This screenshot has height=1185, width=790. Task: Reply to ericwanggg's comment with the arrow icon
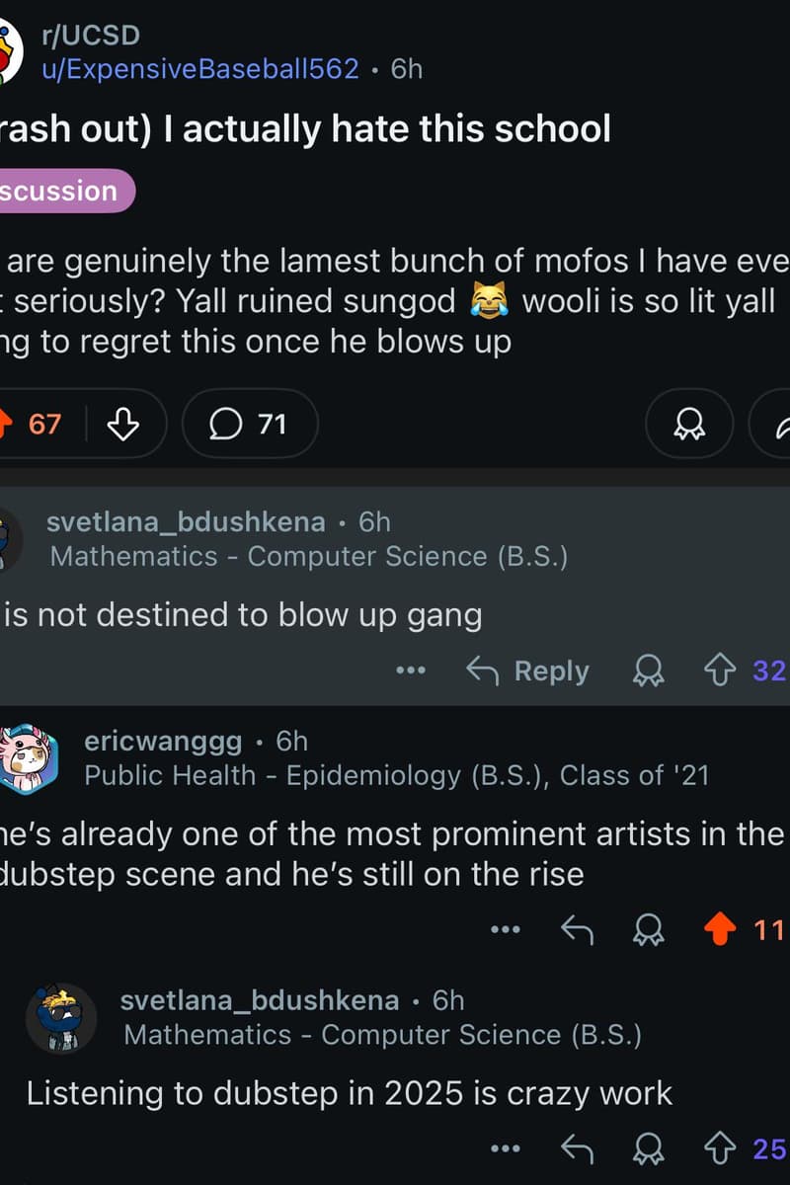pos(577,929)
